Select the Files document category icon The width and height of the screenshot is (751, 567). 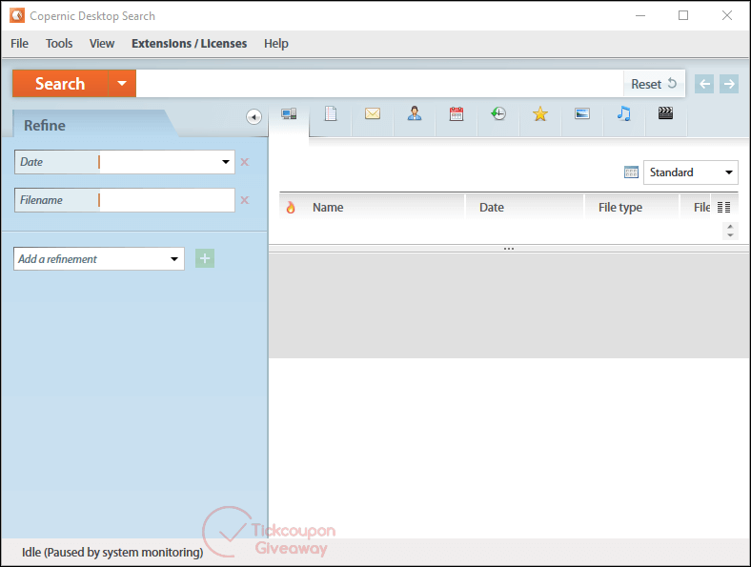click(x=331, y=113)
